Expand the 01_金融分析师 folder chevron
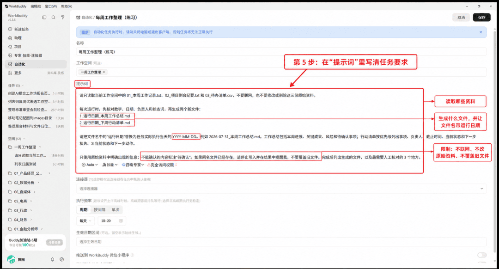This screenshot has width=499, height=269. (x=42, y=229)
